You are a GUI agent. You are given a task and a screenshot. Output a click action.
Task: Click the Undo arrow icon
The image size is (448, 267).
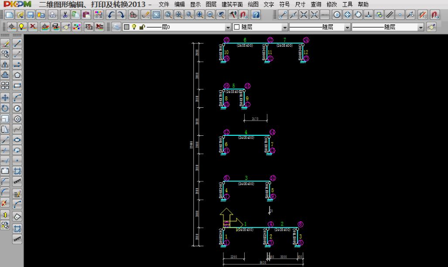point(111,15)
